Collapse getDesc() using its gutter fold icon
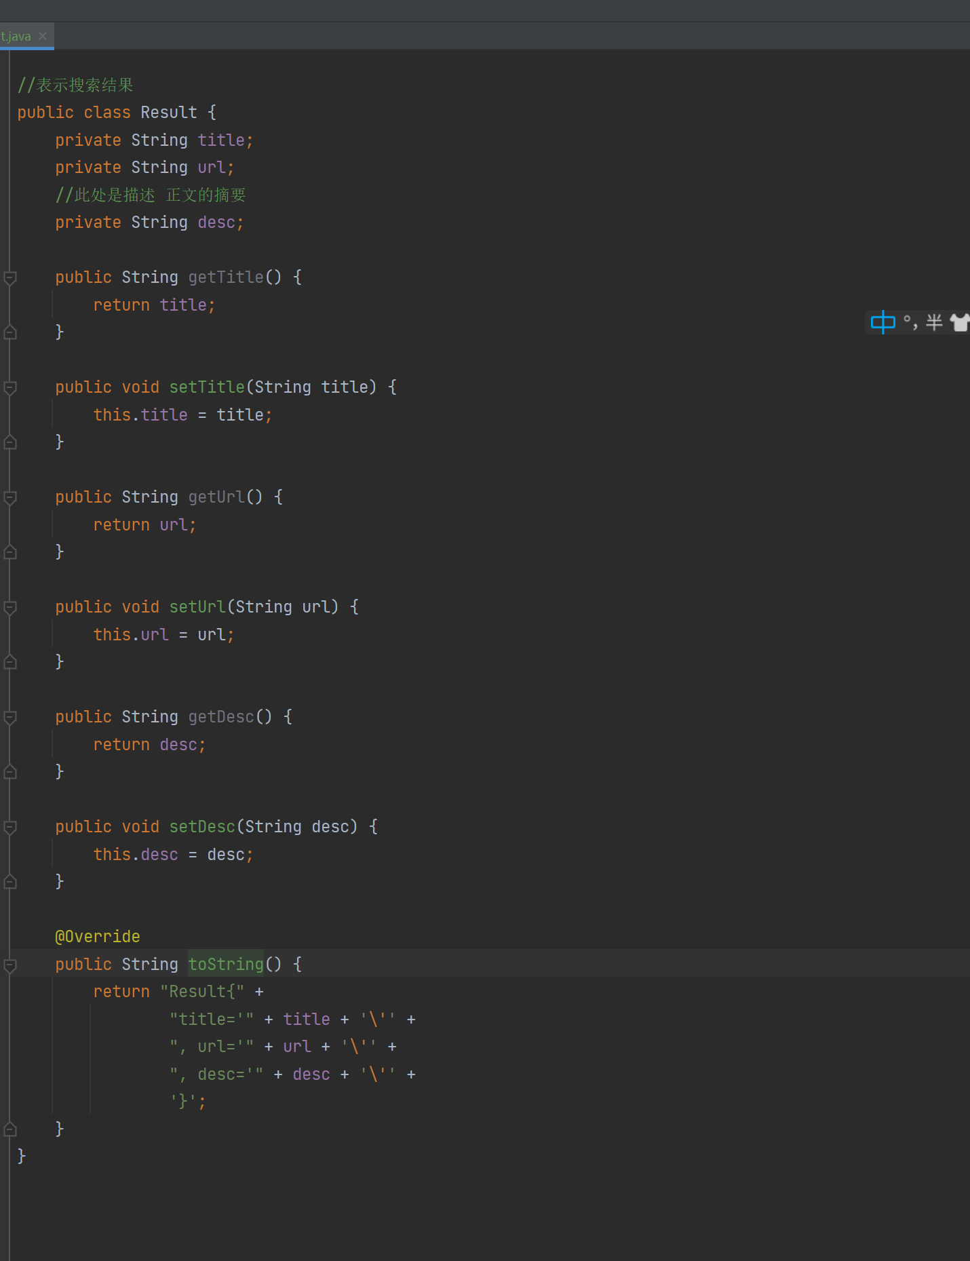 (x=10, y=717)
